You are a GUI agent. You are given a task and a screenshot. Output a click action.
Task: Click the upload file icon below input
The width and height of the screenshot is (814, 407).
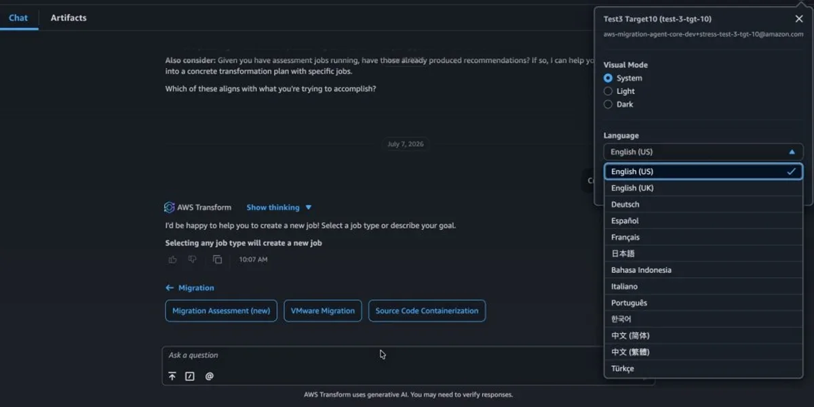tap(172, 376)
